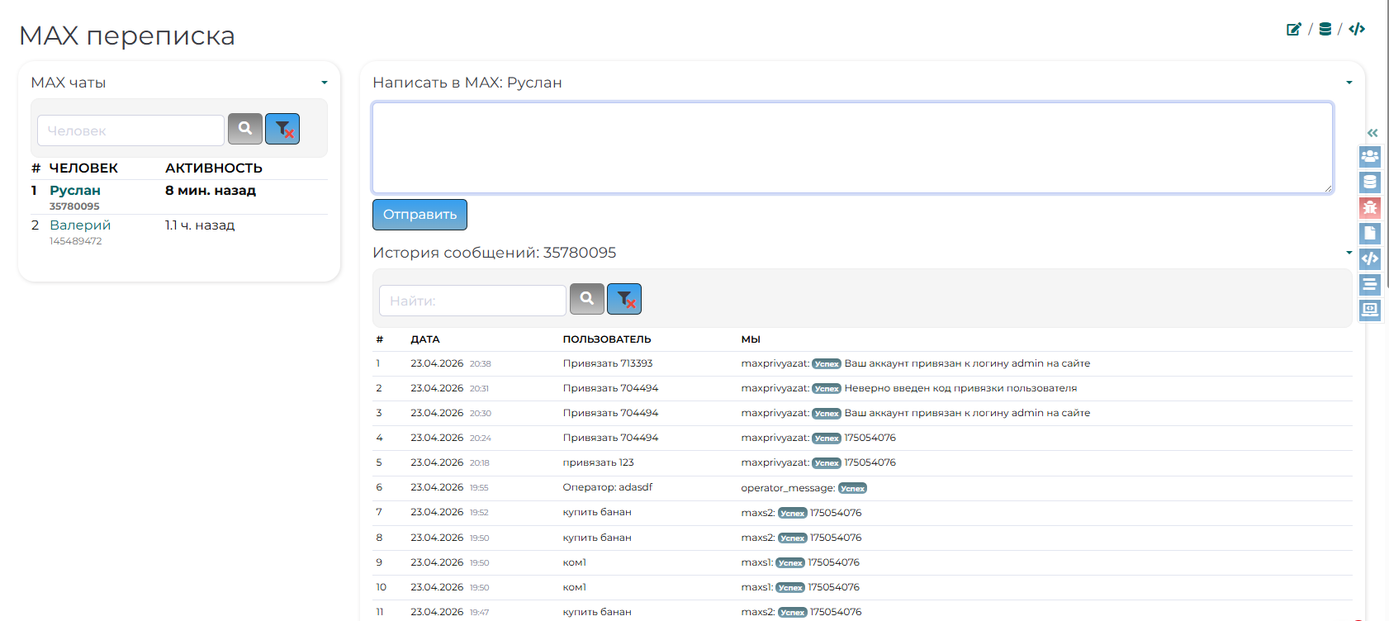Click the search button in MAX чаты
The image size is (1389, 621).
pos(245,129)
